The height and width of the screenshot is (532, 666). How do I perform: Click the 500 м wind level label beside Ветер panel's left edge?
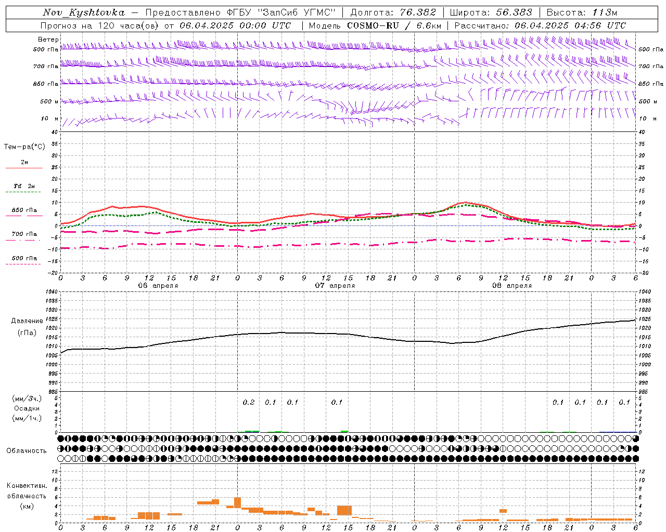49,101
